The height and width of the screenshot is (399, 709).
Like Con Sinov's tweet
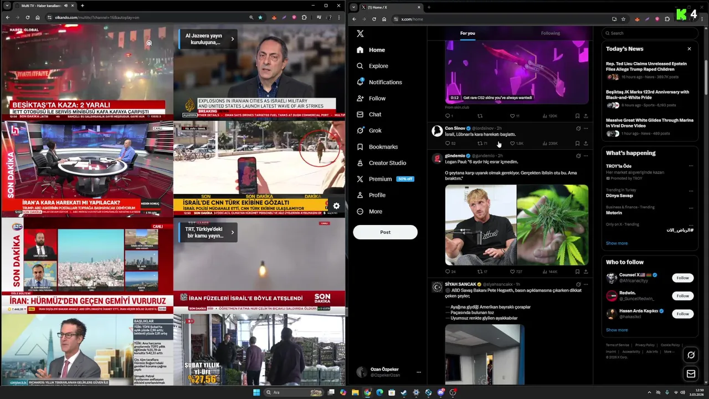pyautogui.click(x=512, y=144)
